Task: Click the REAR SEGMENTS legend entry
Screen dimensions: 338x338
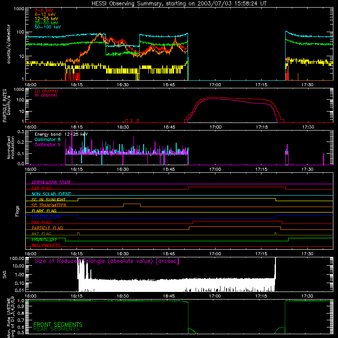Action: click(56, 329)
